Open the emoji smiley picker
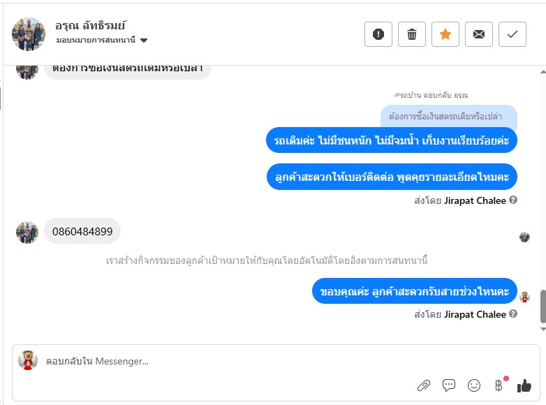The height and width of the screenshot is (405, 546). (474, 385)
